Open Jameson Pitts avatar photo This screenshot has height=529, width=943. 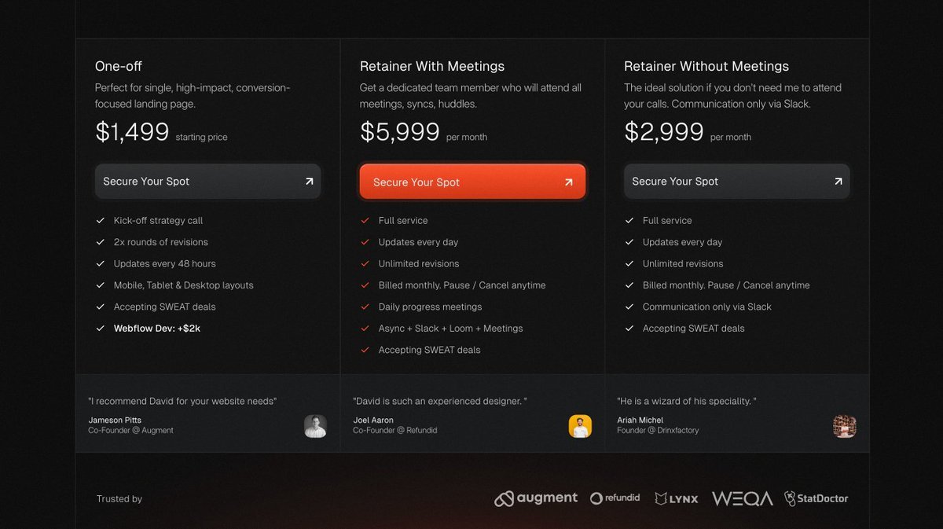pos(315,426)
